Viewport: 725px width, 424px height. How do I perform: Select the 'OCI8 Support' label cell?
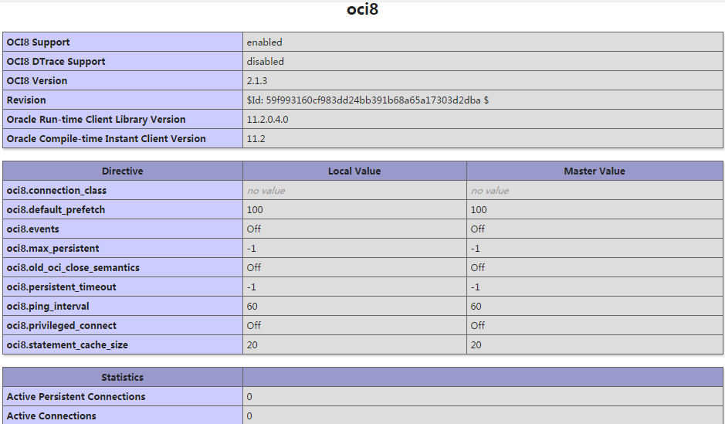point(123,42)
